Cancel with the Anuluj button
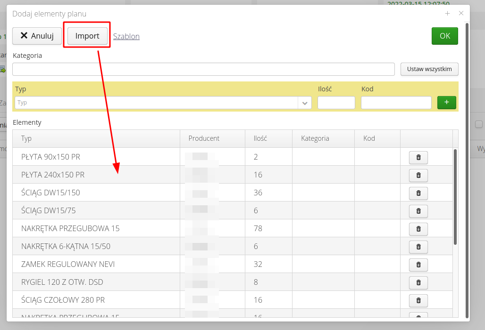This screenshot has height=330, width=485. (37, 36)
